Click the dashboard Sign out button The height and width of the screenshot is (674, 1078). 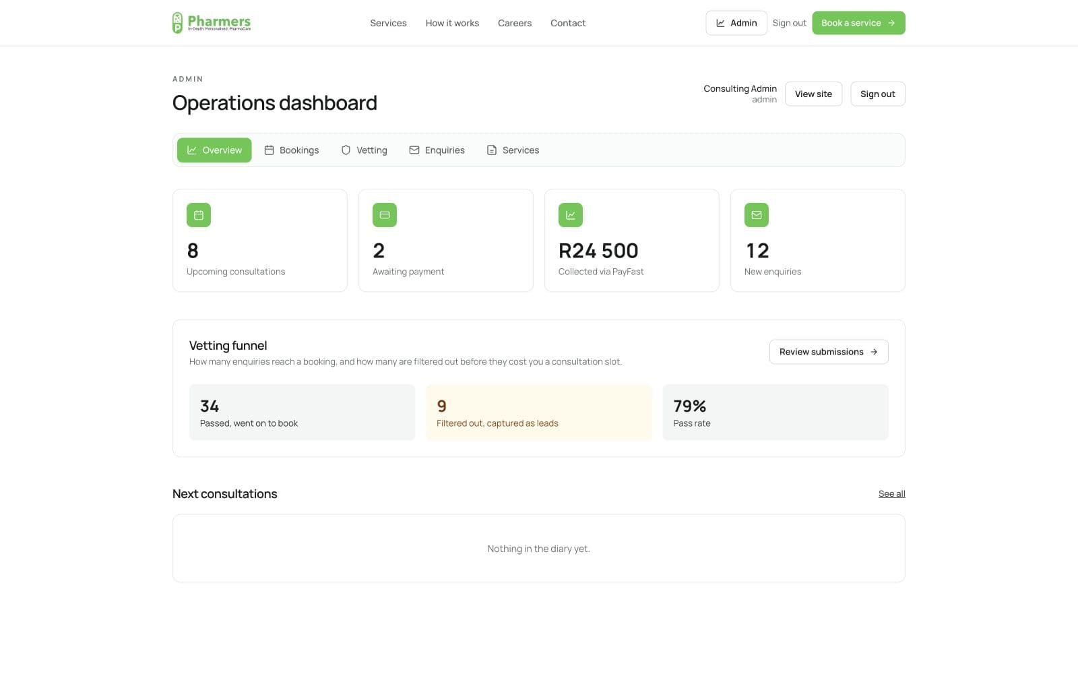pos(877,94)
